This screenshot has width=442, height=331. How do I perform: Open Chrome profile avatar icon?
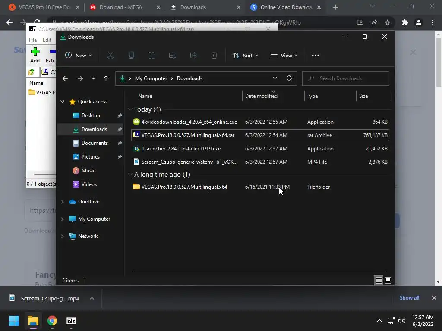[x=419, y=22]
